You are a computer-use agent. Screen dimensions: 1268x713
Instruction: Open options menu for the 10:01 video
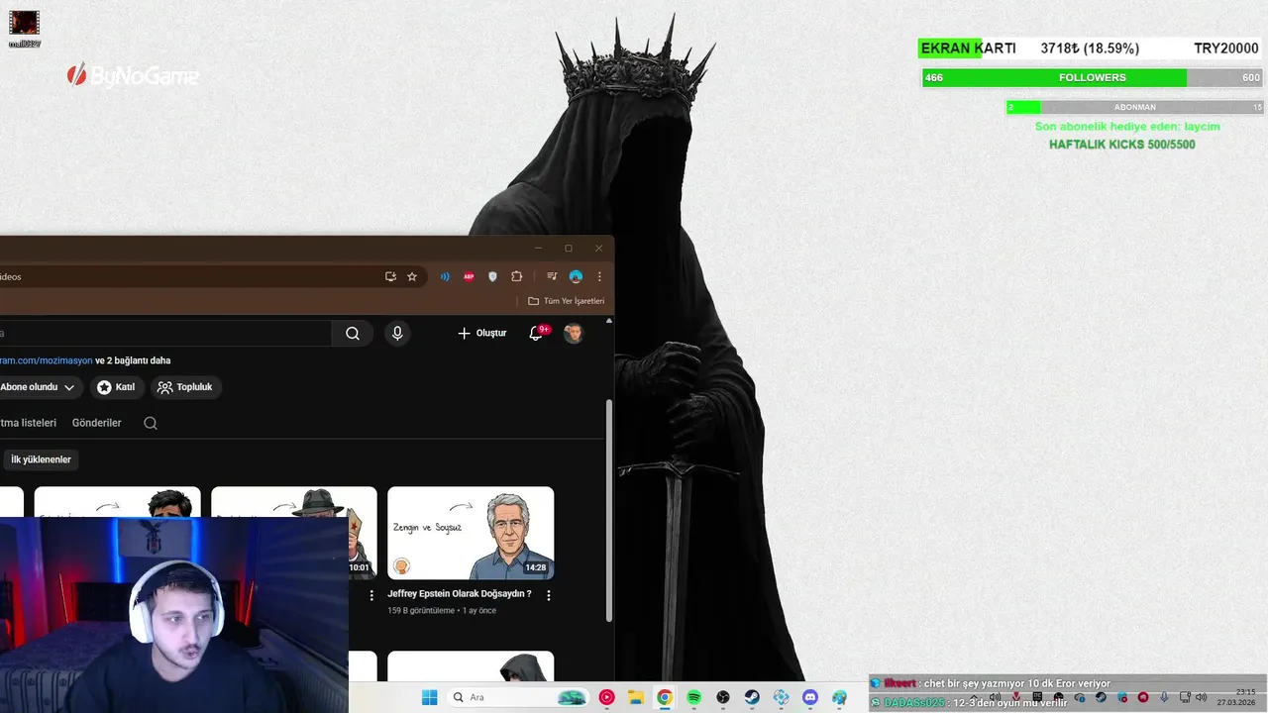pyautogui.click(x=372, y=595)
